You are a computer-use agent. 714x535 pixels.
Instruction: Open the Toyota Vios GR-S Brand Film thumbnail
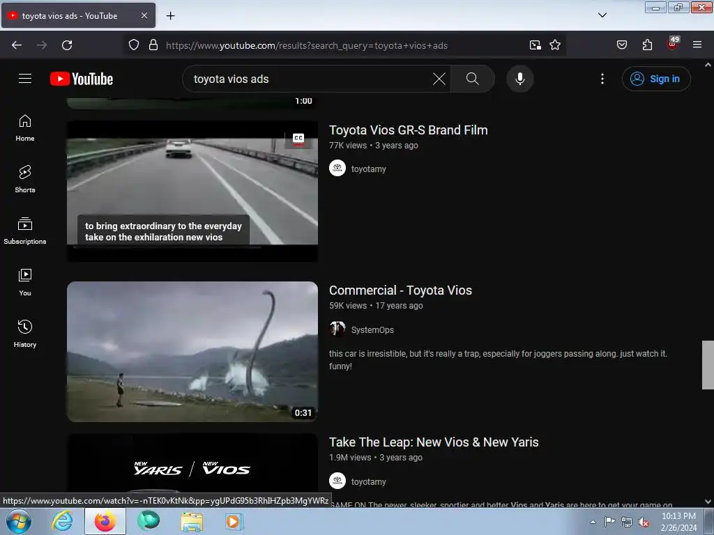192,191
